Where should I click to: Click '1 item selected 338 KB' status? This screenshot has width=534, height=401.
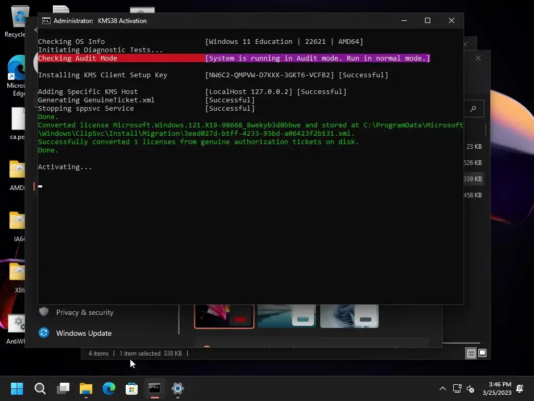[x=151, y=353]
